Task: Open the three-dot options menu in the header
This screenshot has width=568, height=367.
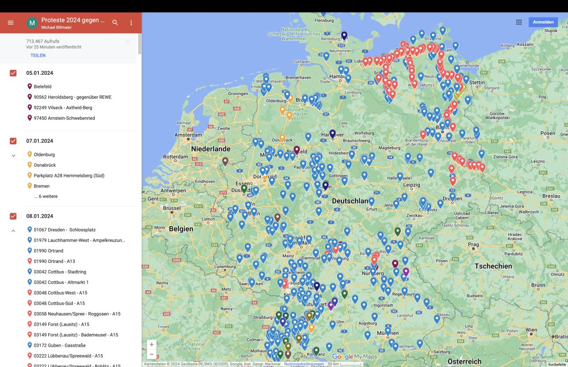Action: (131, 23)
